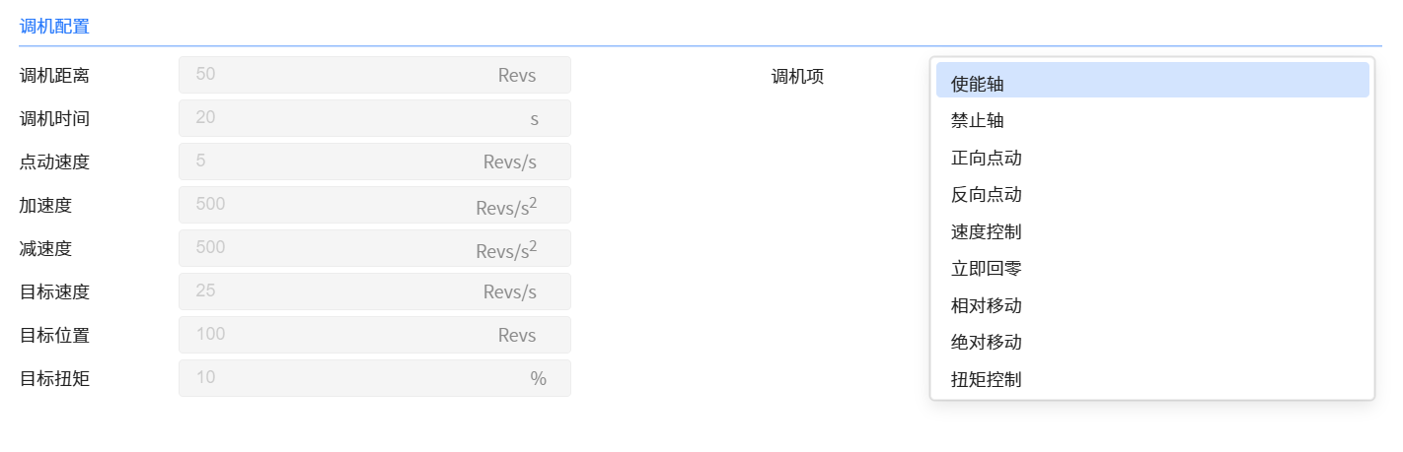Image resolution: width=1403 pixels, height=452 pixels.
Task: Pick the 反向点动 option
Action: (1151, 194)
